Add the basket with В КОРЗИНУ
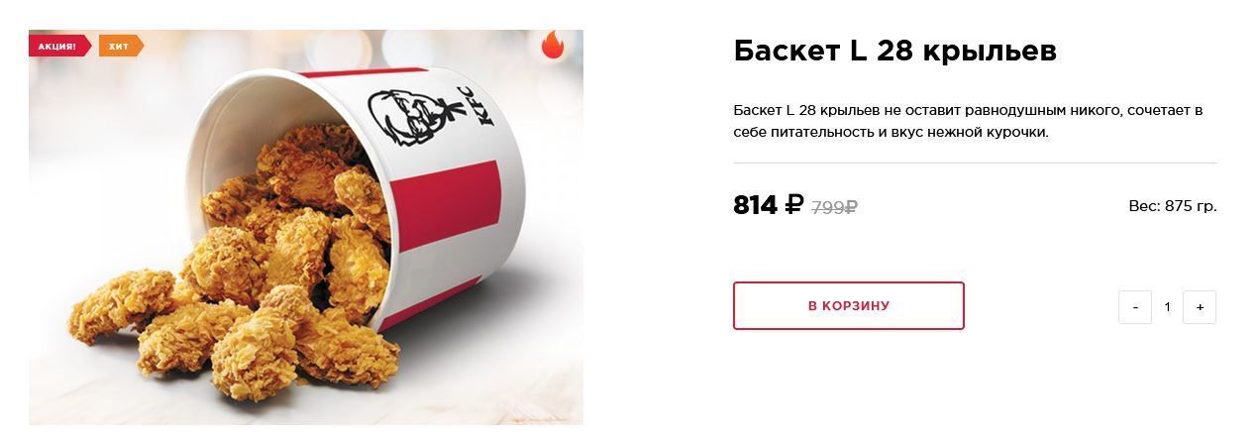This screenshot has width=1259, height=443. pyautogui.click(x=848, y=305)
